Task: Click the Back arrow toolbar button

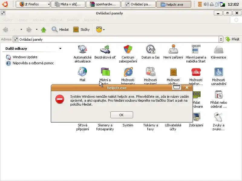Action: pyautogui.click(x=5, y=29)
